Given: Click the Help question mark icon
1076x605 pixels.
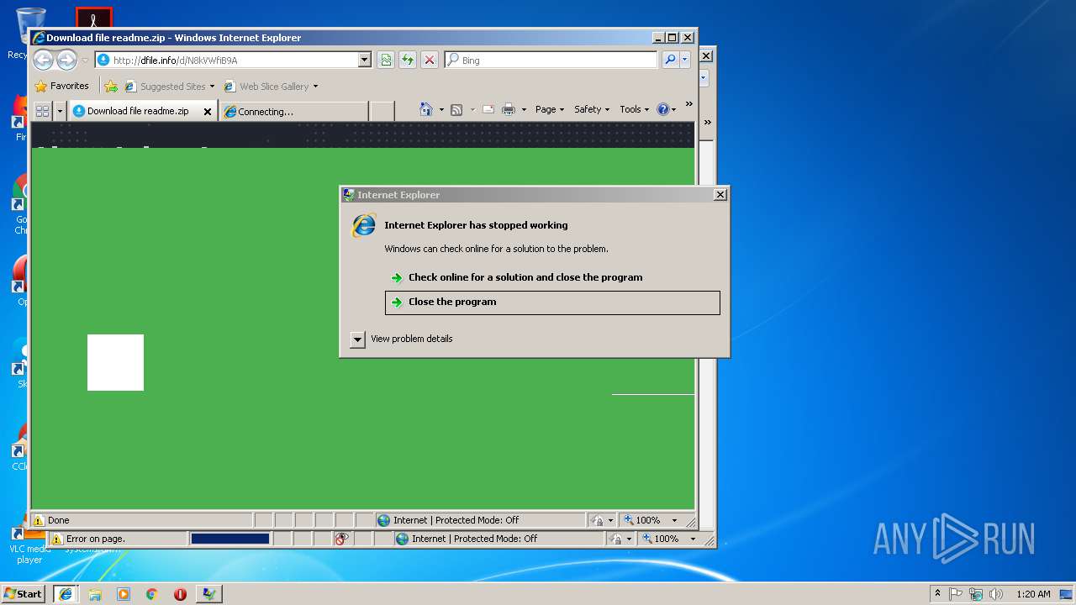Looking at the screenshot, I should tap(663, 109).
